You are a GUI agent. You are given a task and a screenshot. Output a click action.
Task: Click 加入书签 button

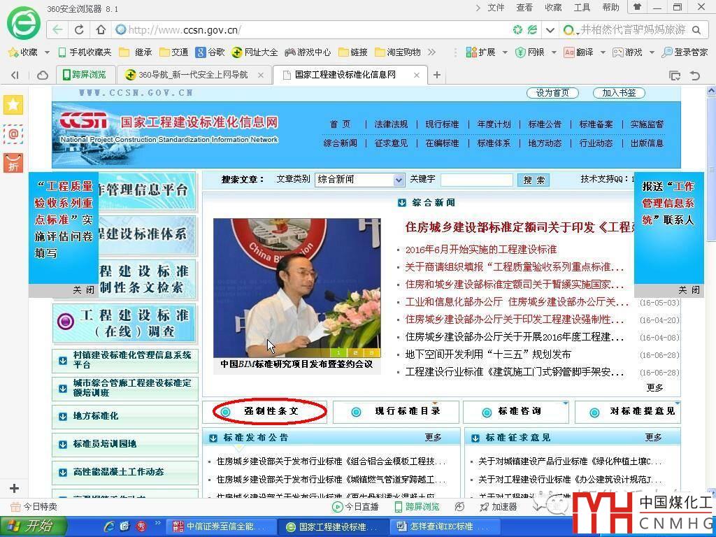pyautogui.click(x=619, y=93)
